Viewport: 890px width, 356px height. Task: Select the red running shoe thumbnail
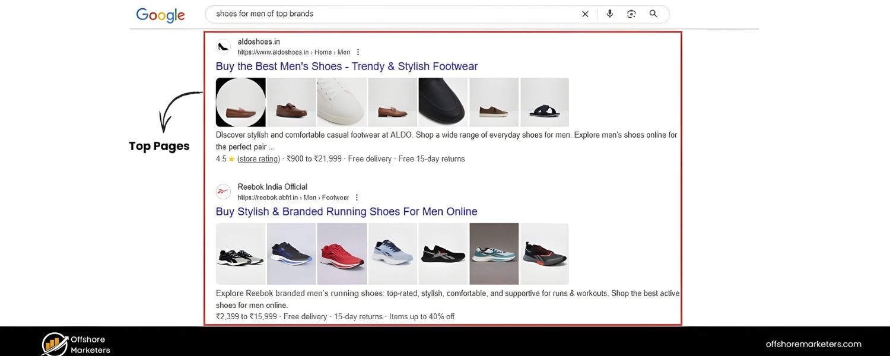pos(342,253)
